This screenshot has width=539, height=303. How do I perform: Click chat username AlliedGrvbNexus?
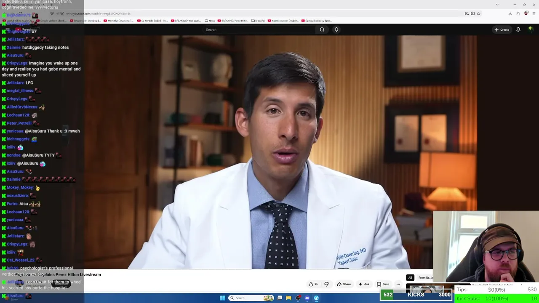[22, 107]
